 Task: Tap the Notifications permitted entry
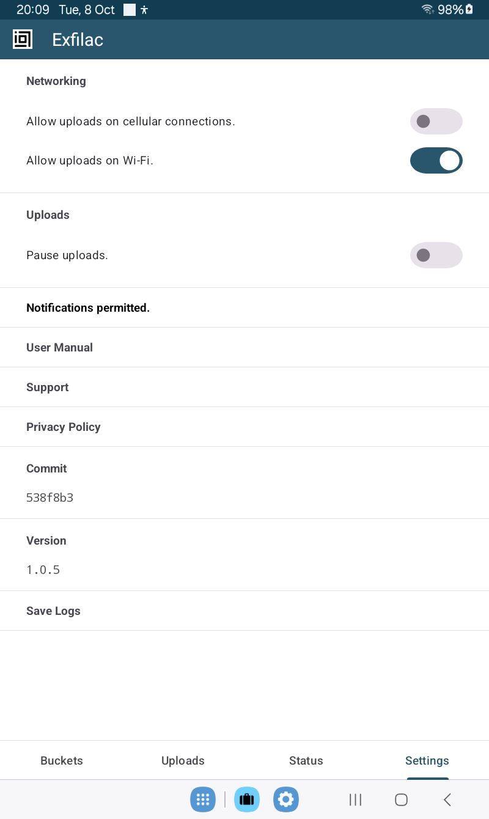[87, 307]
